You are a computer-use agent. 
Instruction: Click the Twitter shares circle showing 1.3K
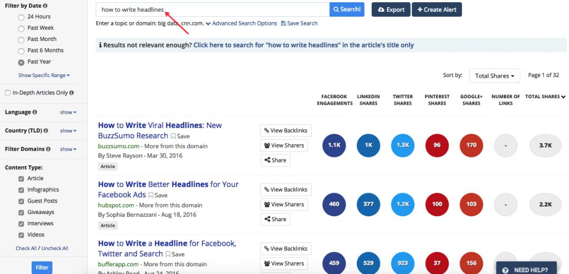click(x=403, y=145)
